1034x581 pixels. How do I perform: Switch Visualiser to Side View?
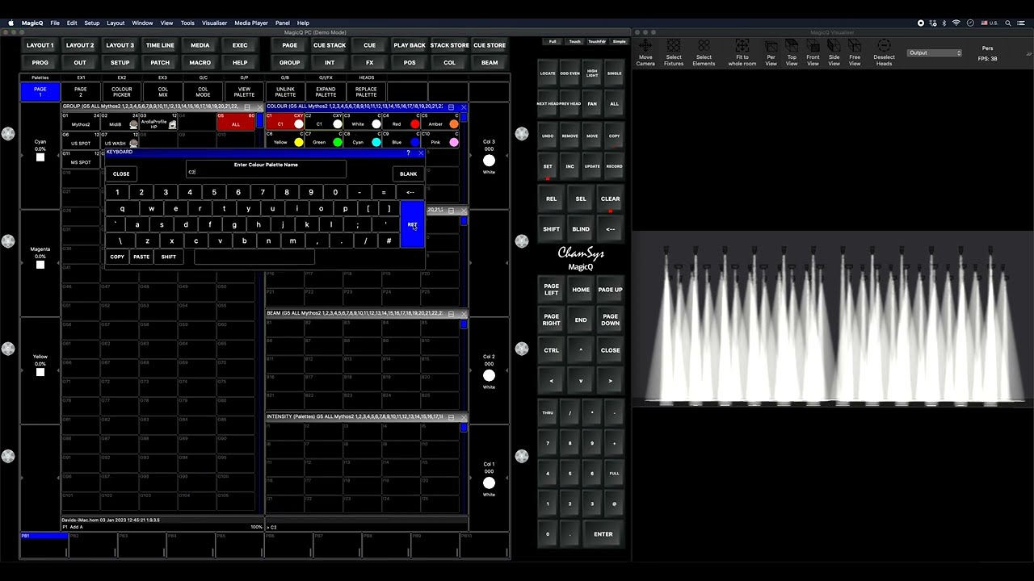pos(834,53)
